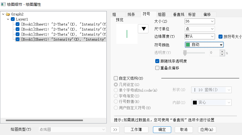Viewport: 242px width, 135px height.
Task: Click the 确定 button
Action: click(x=162, y=130)
